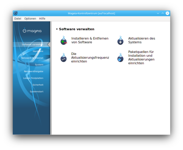The width and height of the screenshot is (183, 150).
Task: Minimize the window with down chevron
Action: tap(158, 13)
